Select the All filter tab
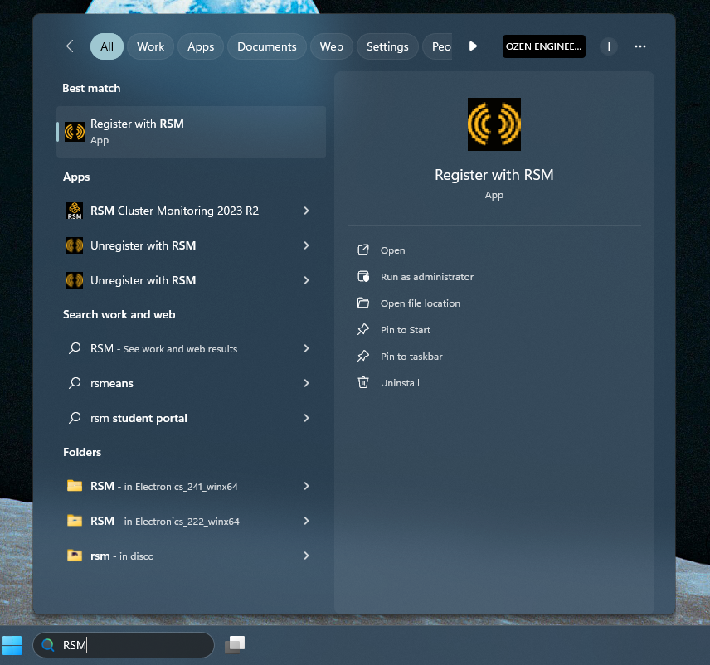Screen dimensions: 710x665 [107, 46]
